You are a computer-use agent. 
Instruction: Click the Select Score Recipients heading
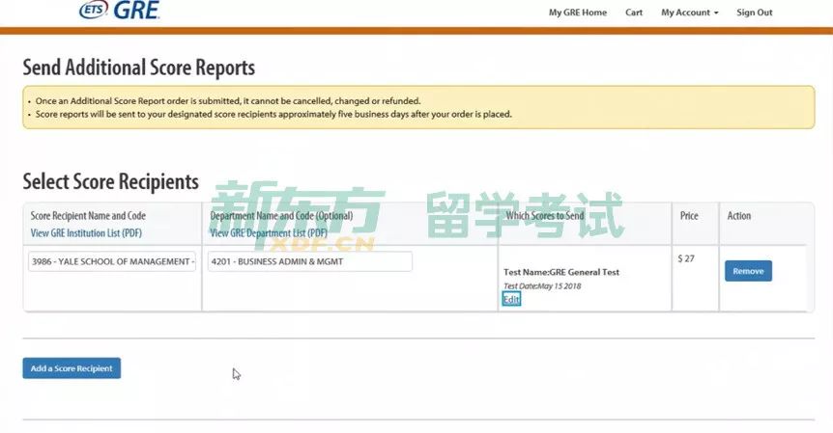click(x=110, y=182)
